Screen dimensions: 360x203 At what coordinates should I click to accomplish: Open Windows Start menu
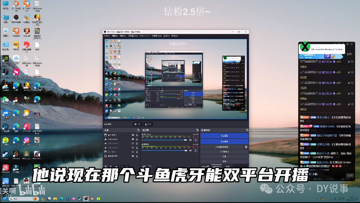point(5,199)
